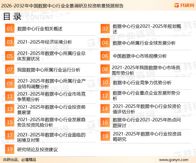Open chapter 2021-2025年数据中心行业投资战略研究

point(147,137)
